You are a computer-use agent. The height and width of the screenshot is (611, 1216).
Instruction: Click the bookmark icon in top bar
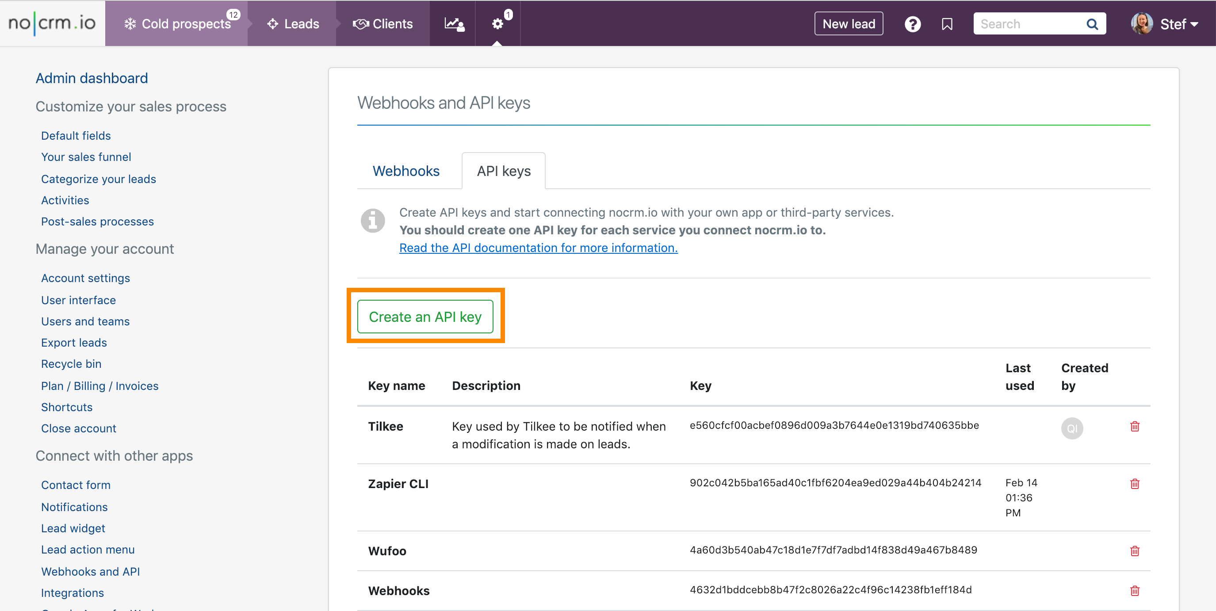[946, 24]
